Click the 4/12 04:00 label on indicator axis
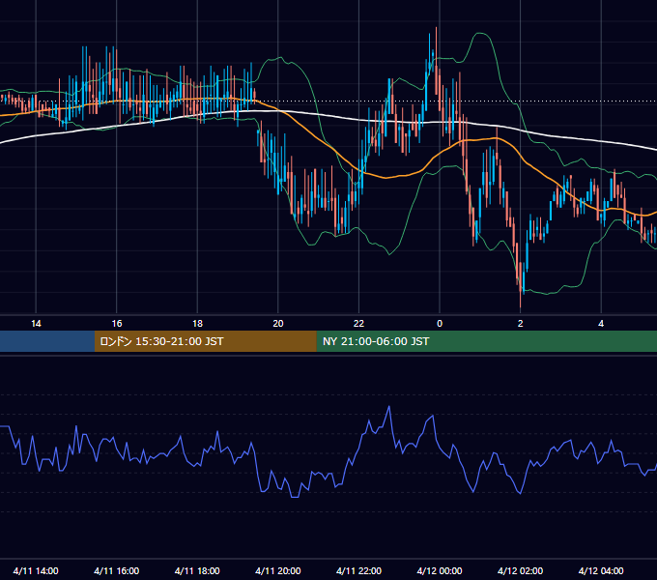 [601, 570]
